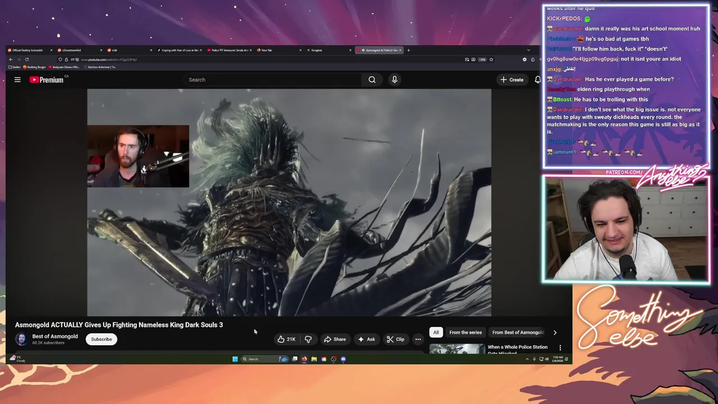Click the magnifier search button

372,80
